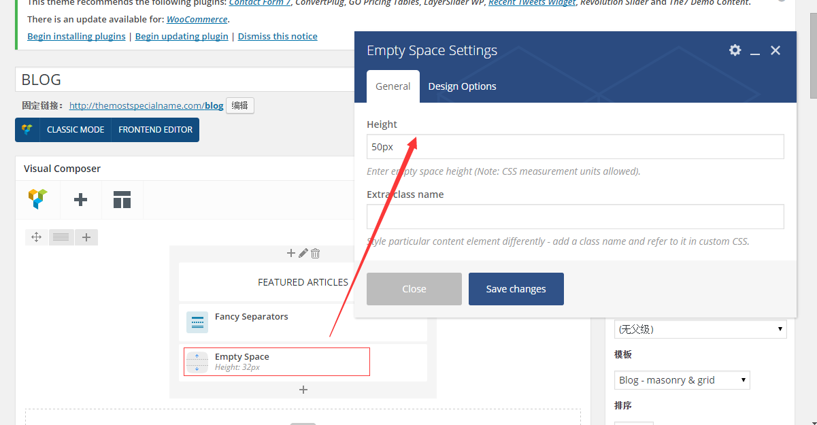This screenshot has width=817, height=425.
Task: Click the 'Extra class name' field label
Action: [405, 194]
